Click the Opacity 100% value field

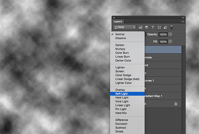tap(163, 34)
